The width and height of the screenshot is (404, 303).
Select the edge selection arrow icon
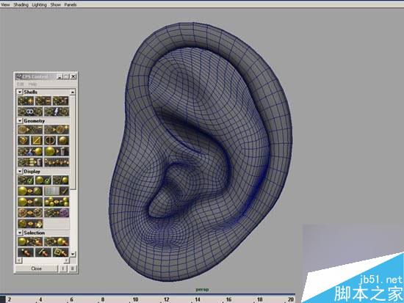click(43, 252)
